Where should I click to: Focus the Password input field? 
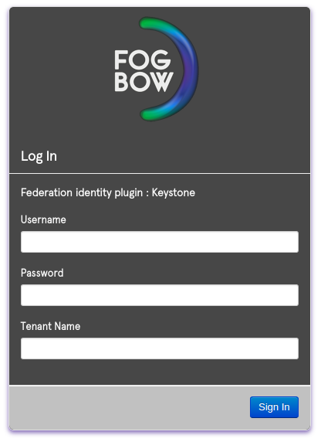[160, 295]
